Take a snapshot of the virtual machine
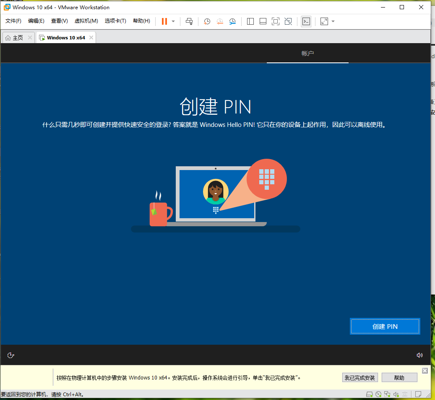The image size is (435, 400). 207,21
